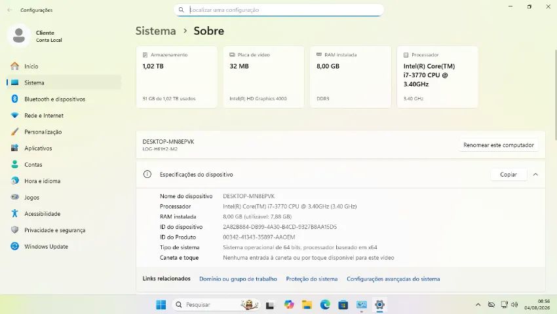Click the Tipo de sistema 64 bits text
The width and height of the screenshot is (557, 314).
[x=300, y=247]
